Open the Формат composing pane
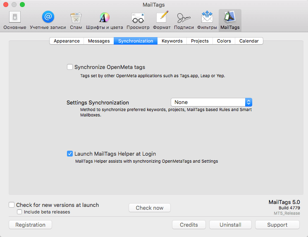Image resolution: width=308 pixels, height=237 pixels. [x=162, y=20]
